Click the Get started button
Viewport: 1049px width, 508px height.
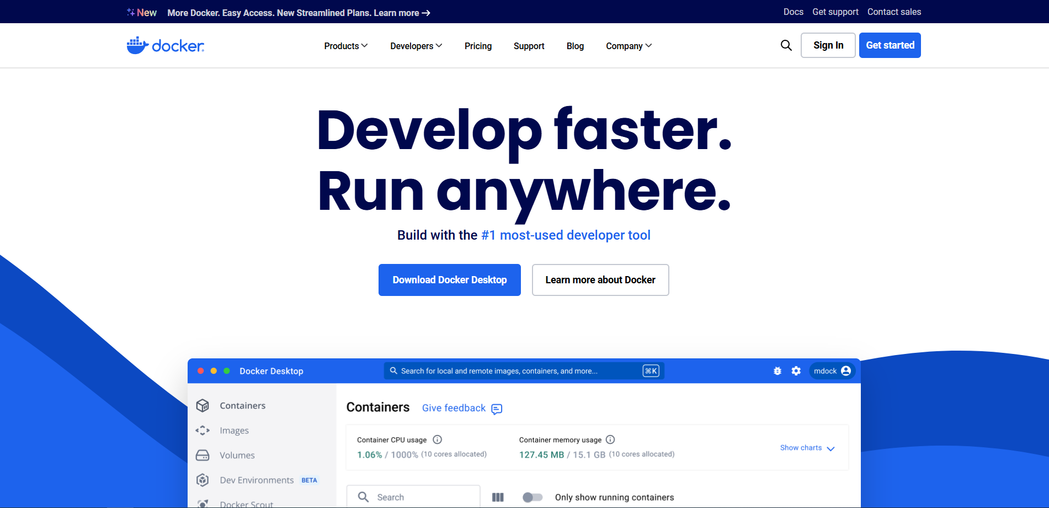pyautogui.click(x=890, y=45)
